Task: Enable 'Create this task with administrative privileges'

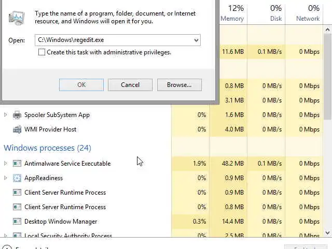Action: pos(42,52)
